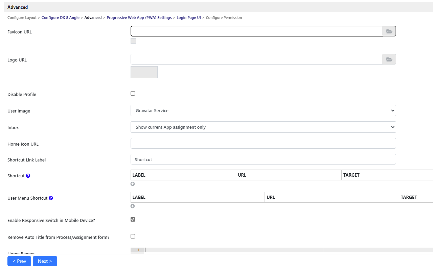
Task: Tick the Disable Profile checkbox
Action: (x=133, y=94)
